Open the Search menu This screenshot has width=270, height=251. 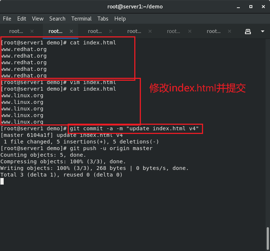click(57, 19)
